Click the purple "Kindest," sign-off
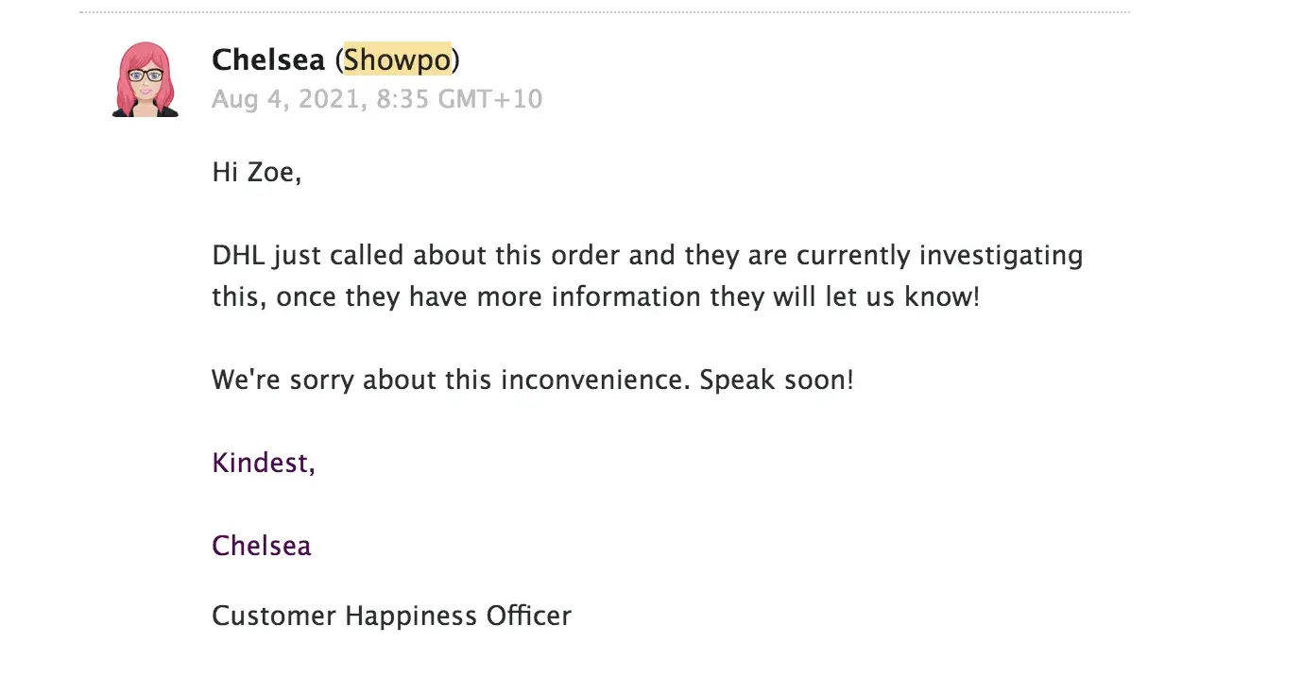 (x=264, y=463)
